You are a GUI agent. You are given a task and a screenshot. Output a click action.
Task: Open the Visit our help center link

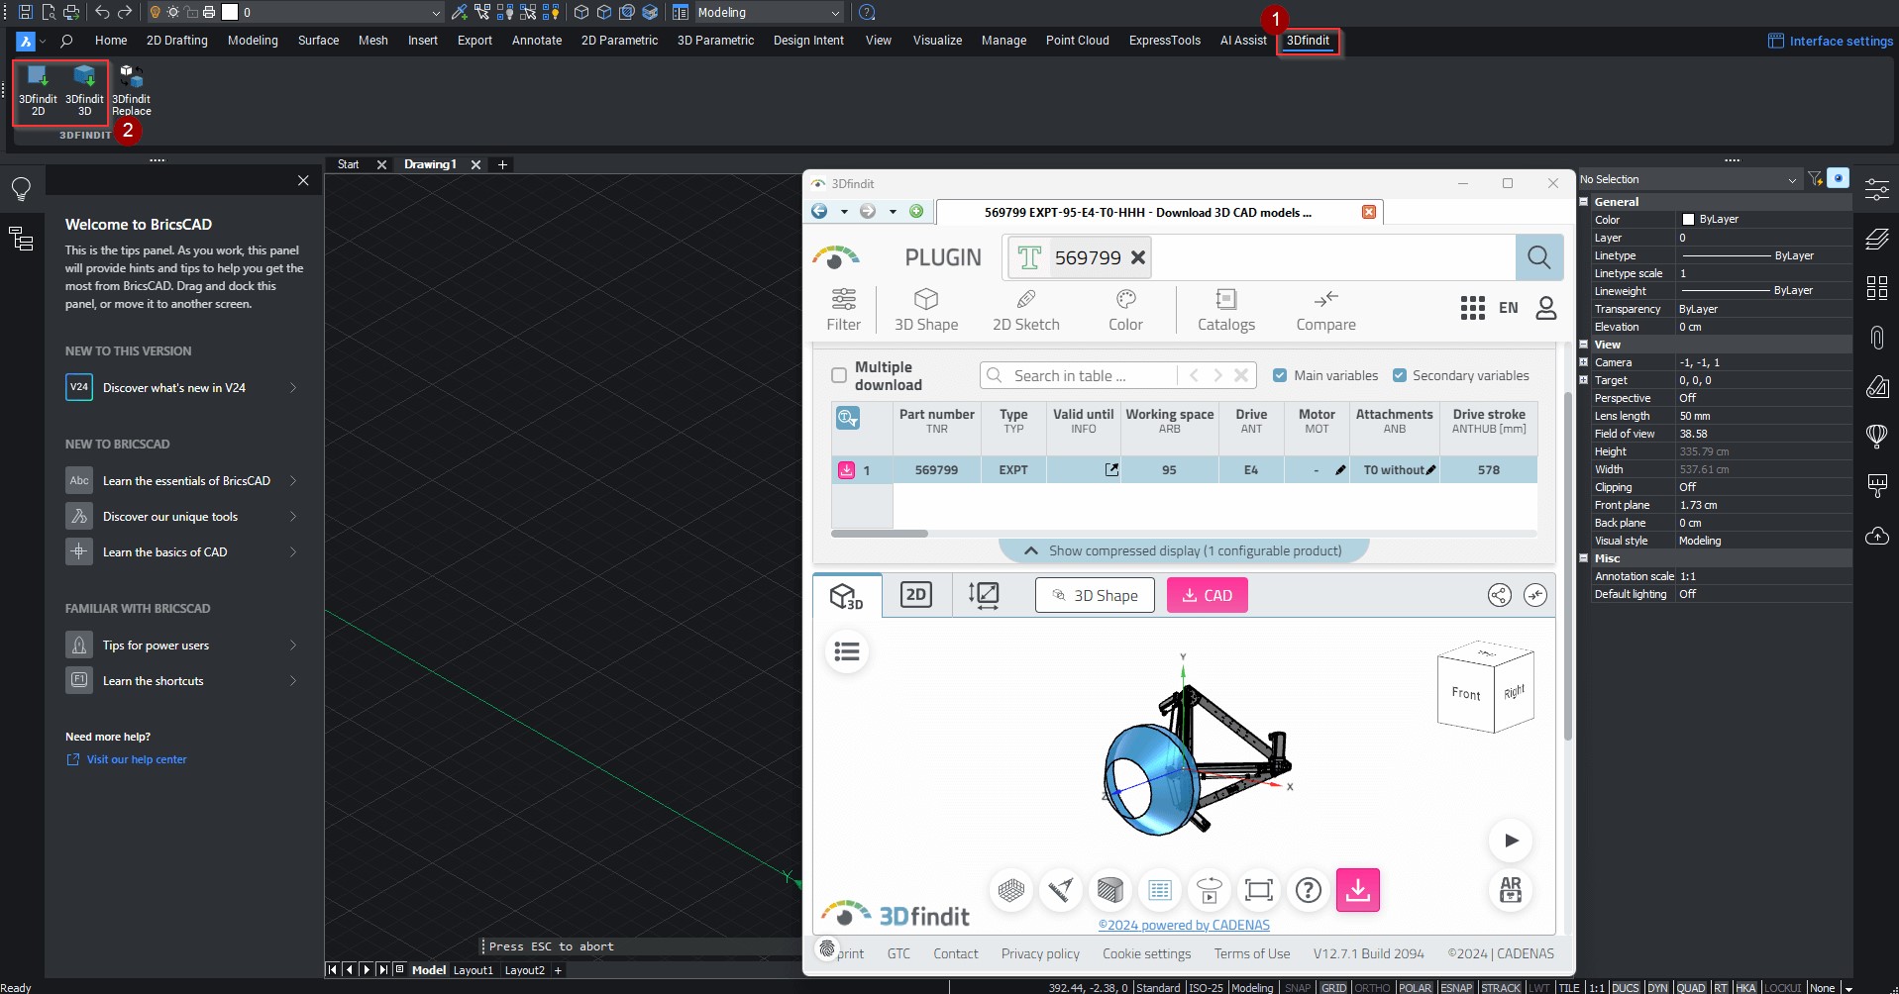click(136, 759)
